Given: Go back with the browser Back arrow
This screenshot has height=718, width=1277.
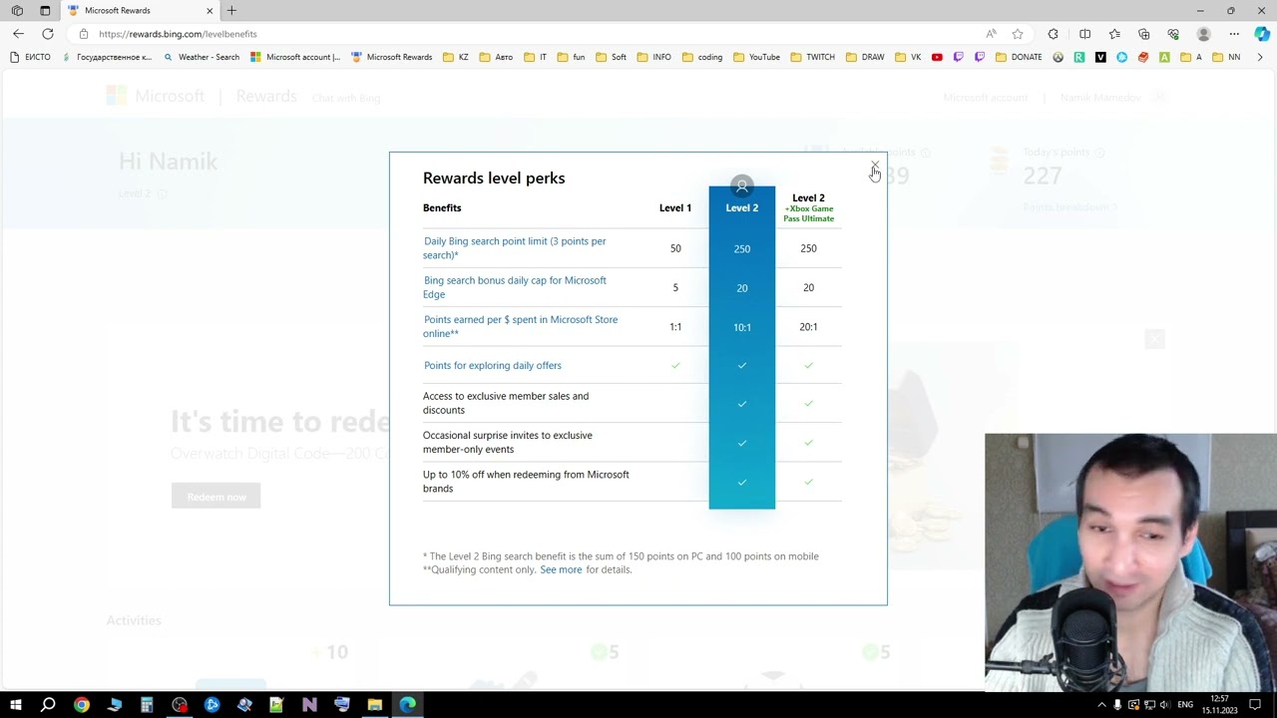Looking at the screenshot, I should pos(18,34).
